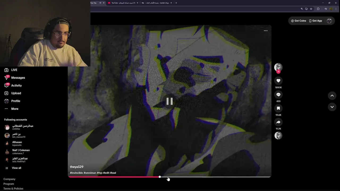Pause the video with the center pause icon
This screenshot has width=340, height=191.
(169, 101)
